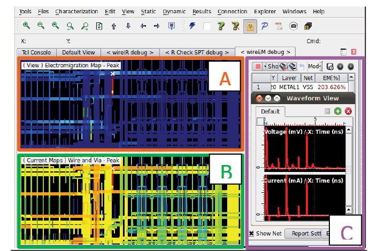Expand the red square button dropdown arrow
Screen dimensions: 370x251
tap(264, 66)
